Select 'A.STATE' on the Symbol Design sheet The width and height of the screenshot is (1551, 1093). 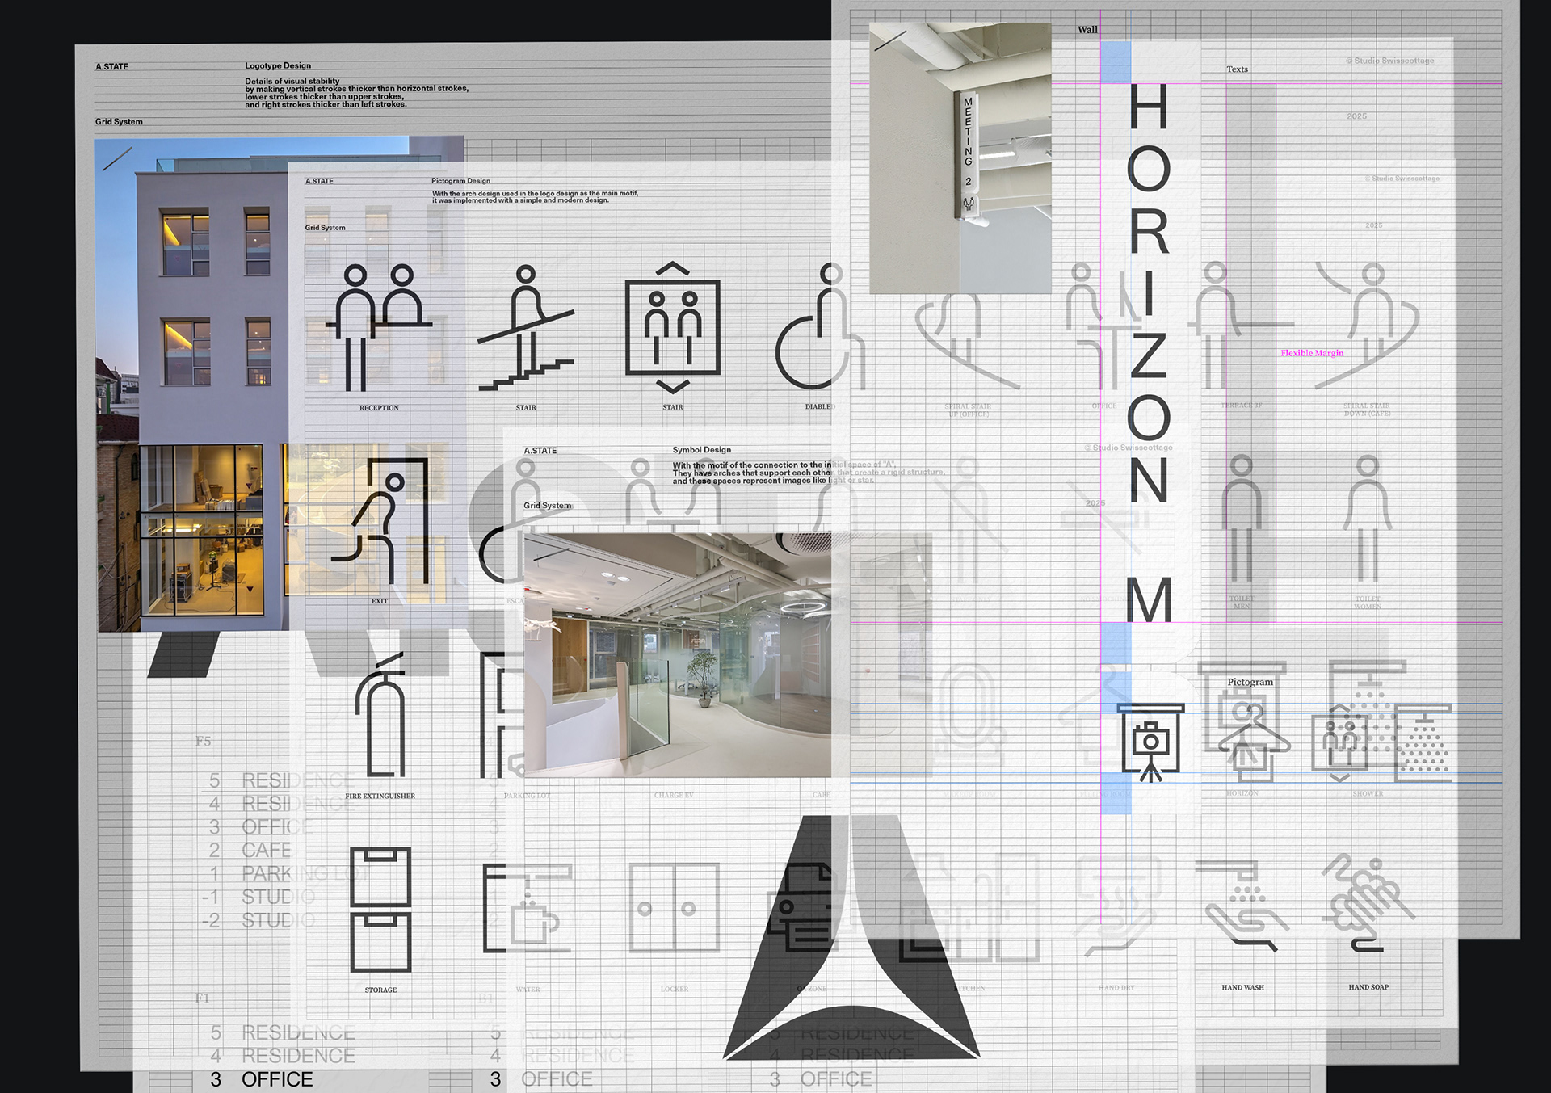540,451
